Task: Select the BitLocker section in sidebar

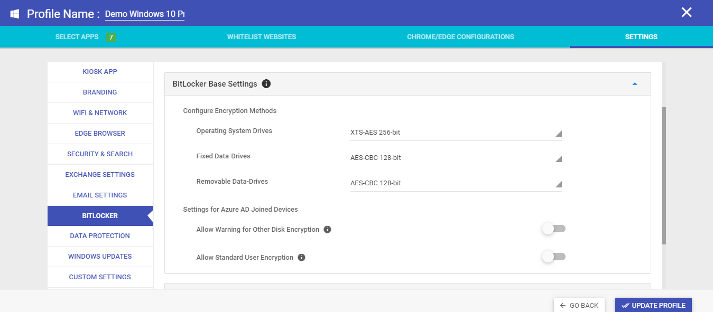Action: 100,216
